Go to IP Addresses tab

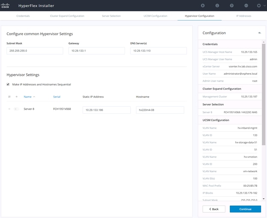[x=243, y=16]
